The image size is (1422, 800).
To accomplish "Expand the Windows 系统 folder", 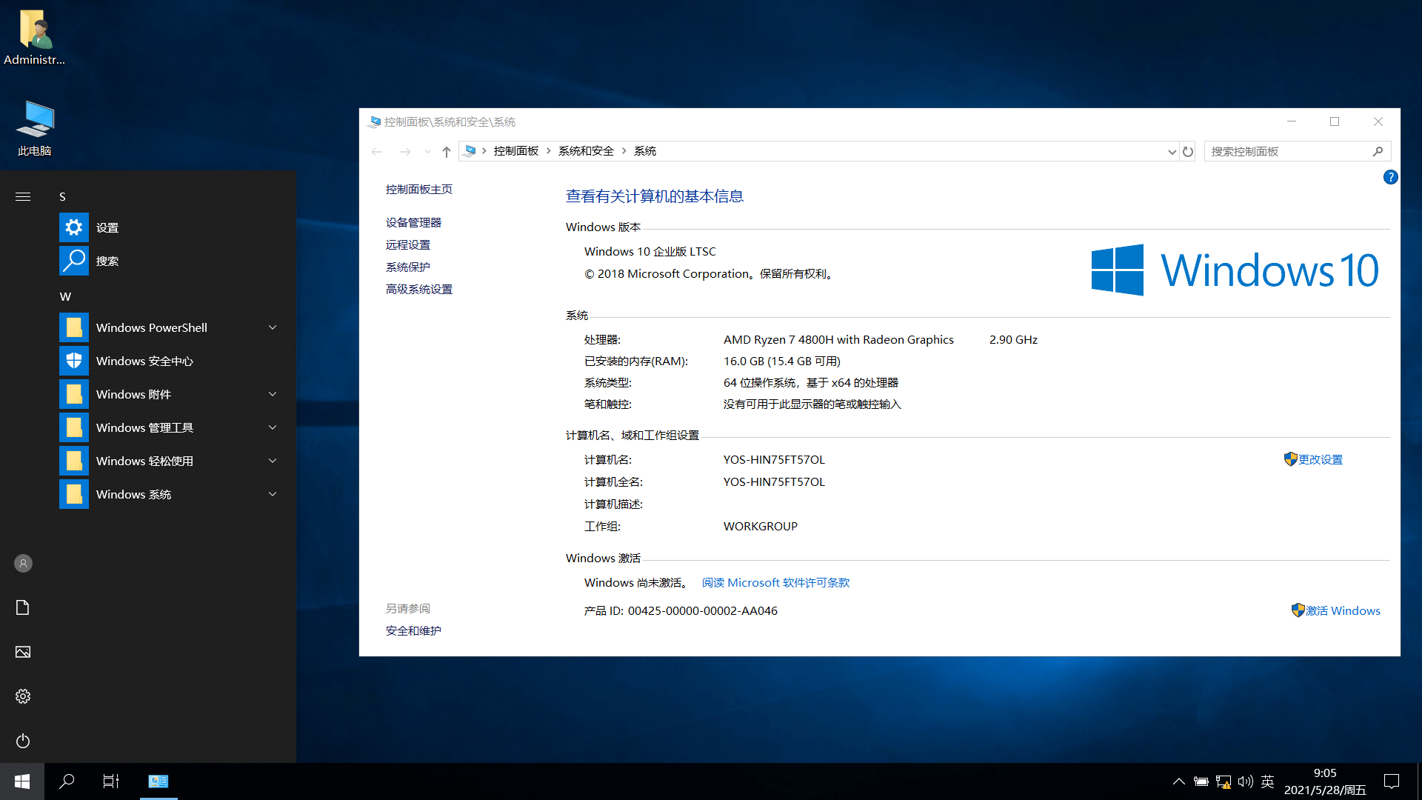I will [273, 494].
